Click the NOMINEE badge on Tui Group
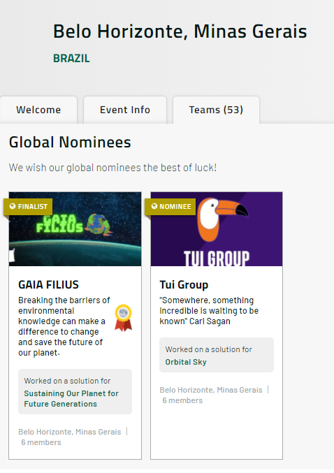Screen dimensions: 334x473 pyautogui.click(x=170, y=207)
